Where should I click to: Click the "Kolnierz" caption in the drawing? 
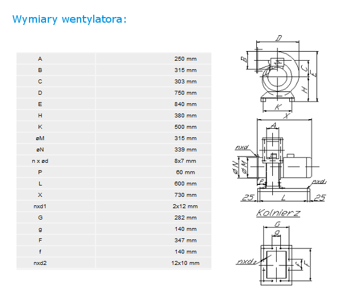click(x=278, y=213)
